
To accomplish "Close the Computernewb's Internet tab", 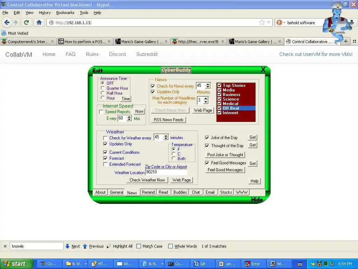I will pyautogui.click(x=52, y=41).
